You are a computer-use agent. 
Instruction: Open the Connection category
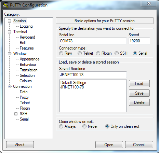click(x=22, y=86)
